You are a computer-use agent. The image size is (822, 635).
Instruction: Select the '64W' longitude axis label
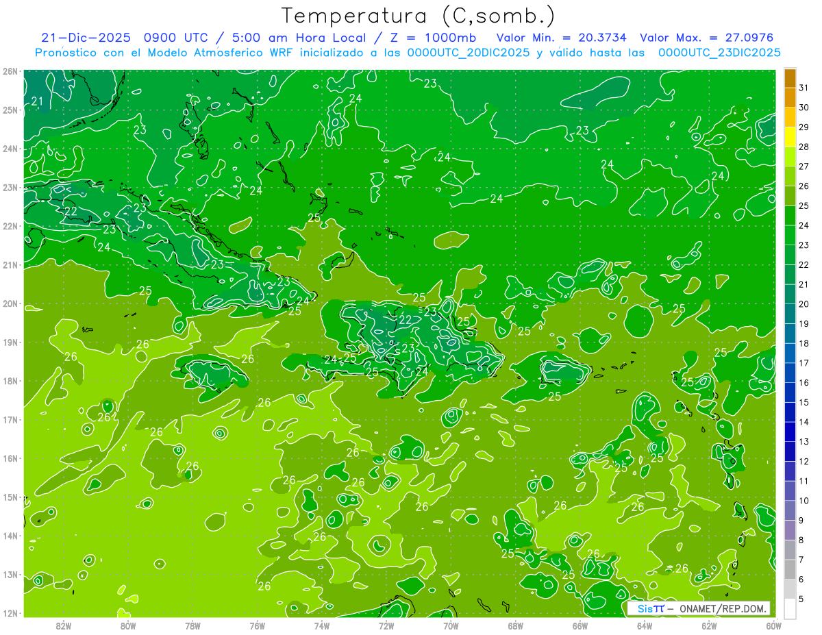pos(645,625)
